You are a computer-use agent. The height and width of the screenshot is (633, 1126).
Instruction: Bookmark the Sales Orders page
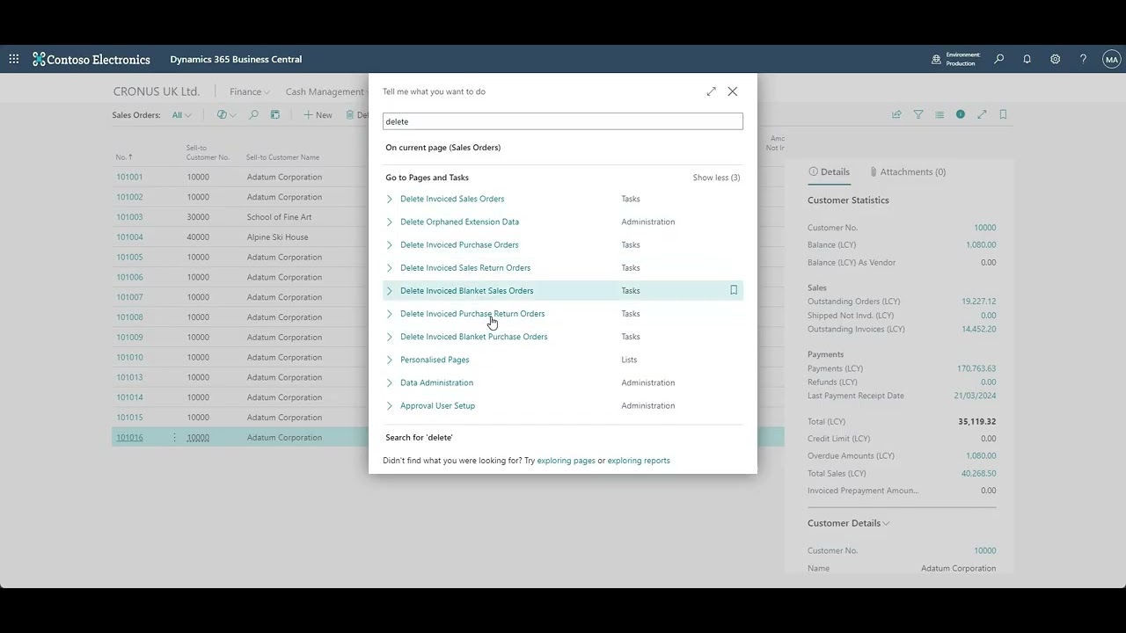[x=1003, y=114]
